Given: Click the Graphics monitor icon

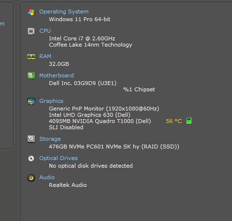Looking at the screenshot, I should coord(31,101).
